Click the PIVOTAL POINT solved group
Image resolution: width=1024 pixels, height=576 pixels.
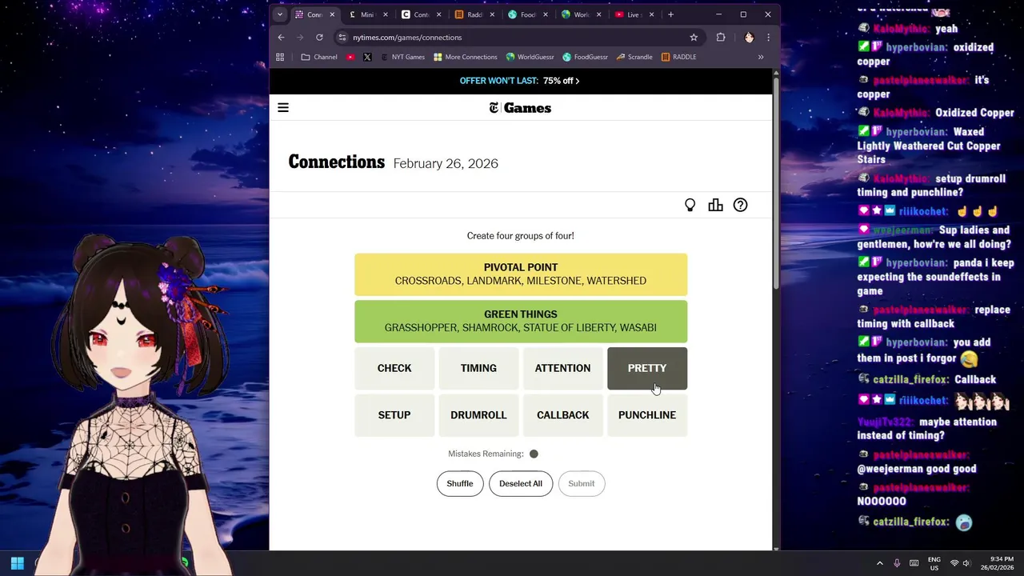[x=521, y=274]
